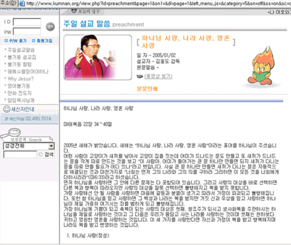Image resolution: width=291 pixels, height=245 pixels.
Task: Open Why Jesus? menu item
Action: (21, 79)
